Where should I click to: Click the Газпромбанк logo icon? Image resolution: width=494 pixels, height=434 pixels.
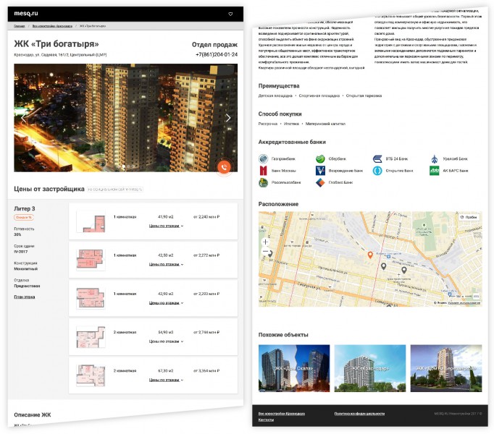(x=263, y=158)
